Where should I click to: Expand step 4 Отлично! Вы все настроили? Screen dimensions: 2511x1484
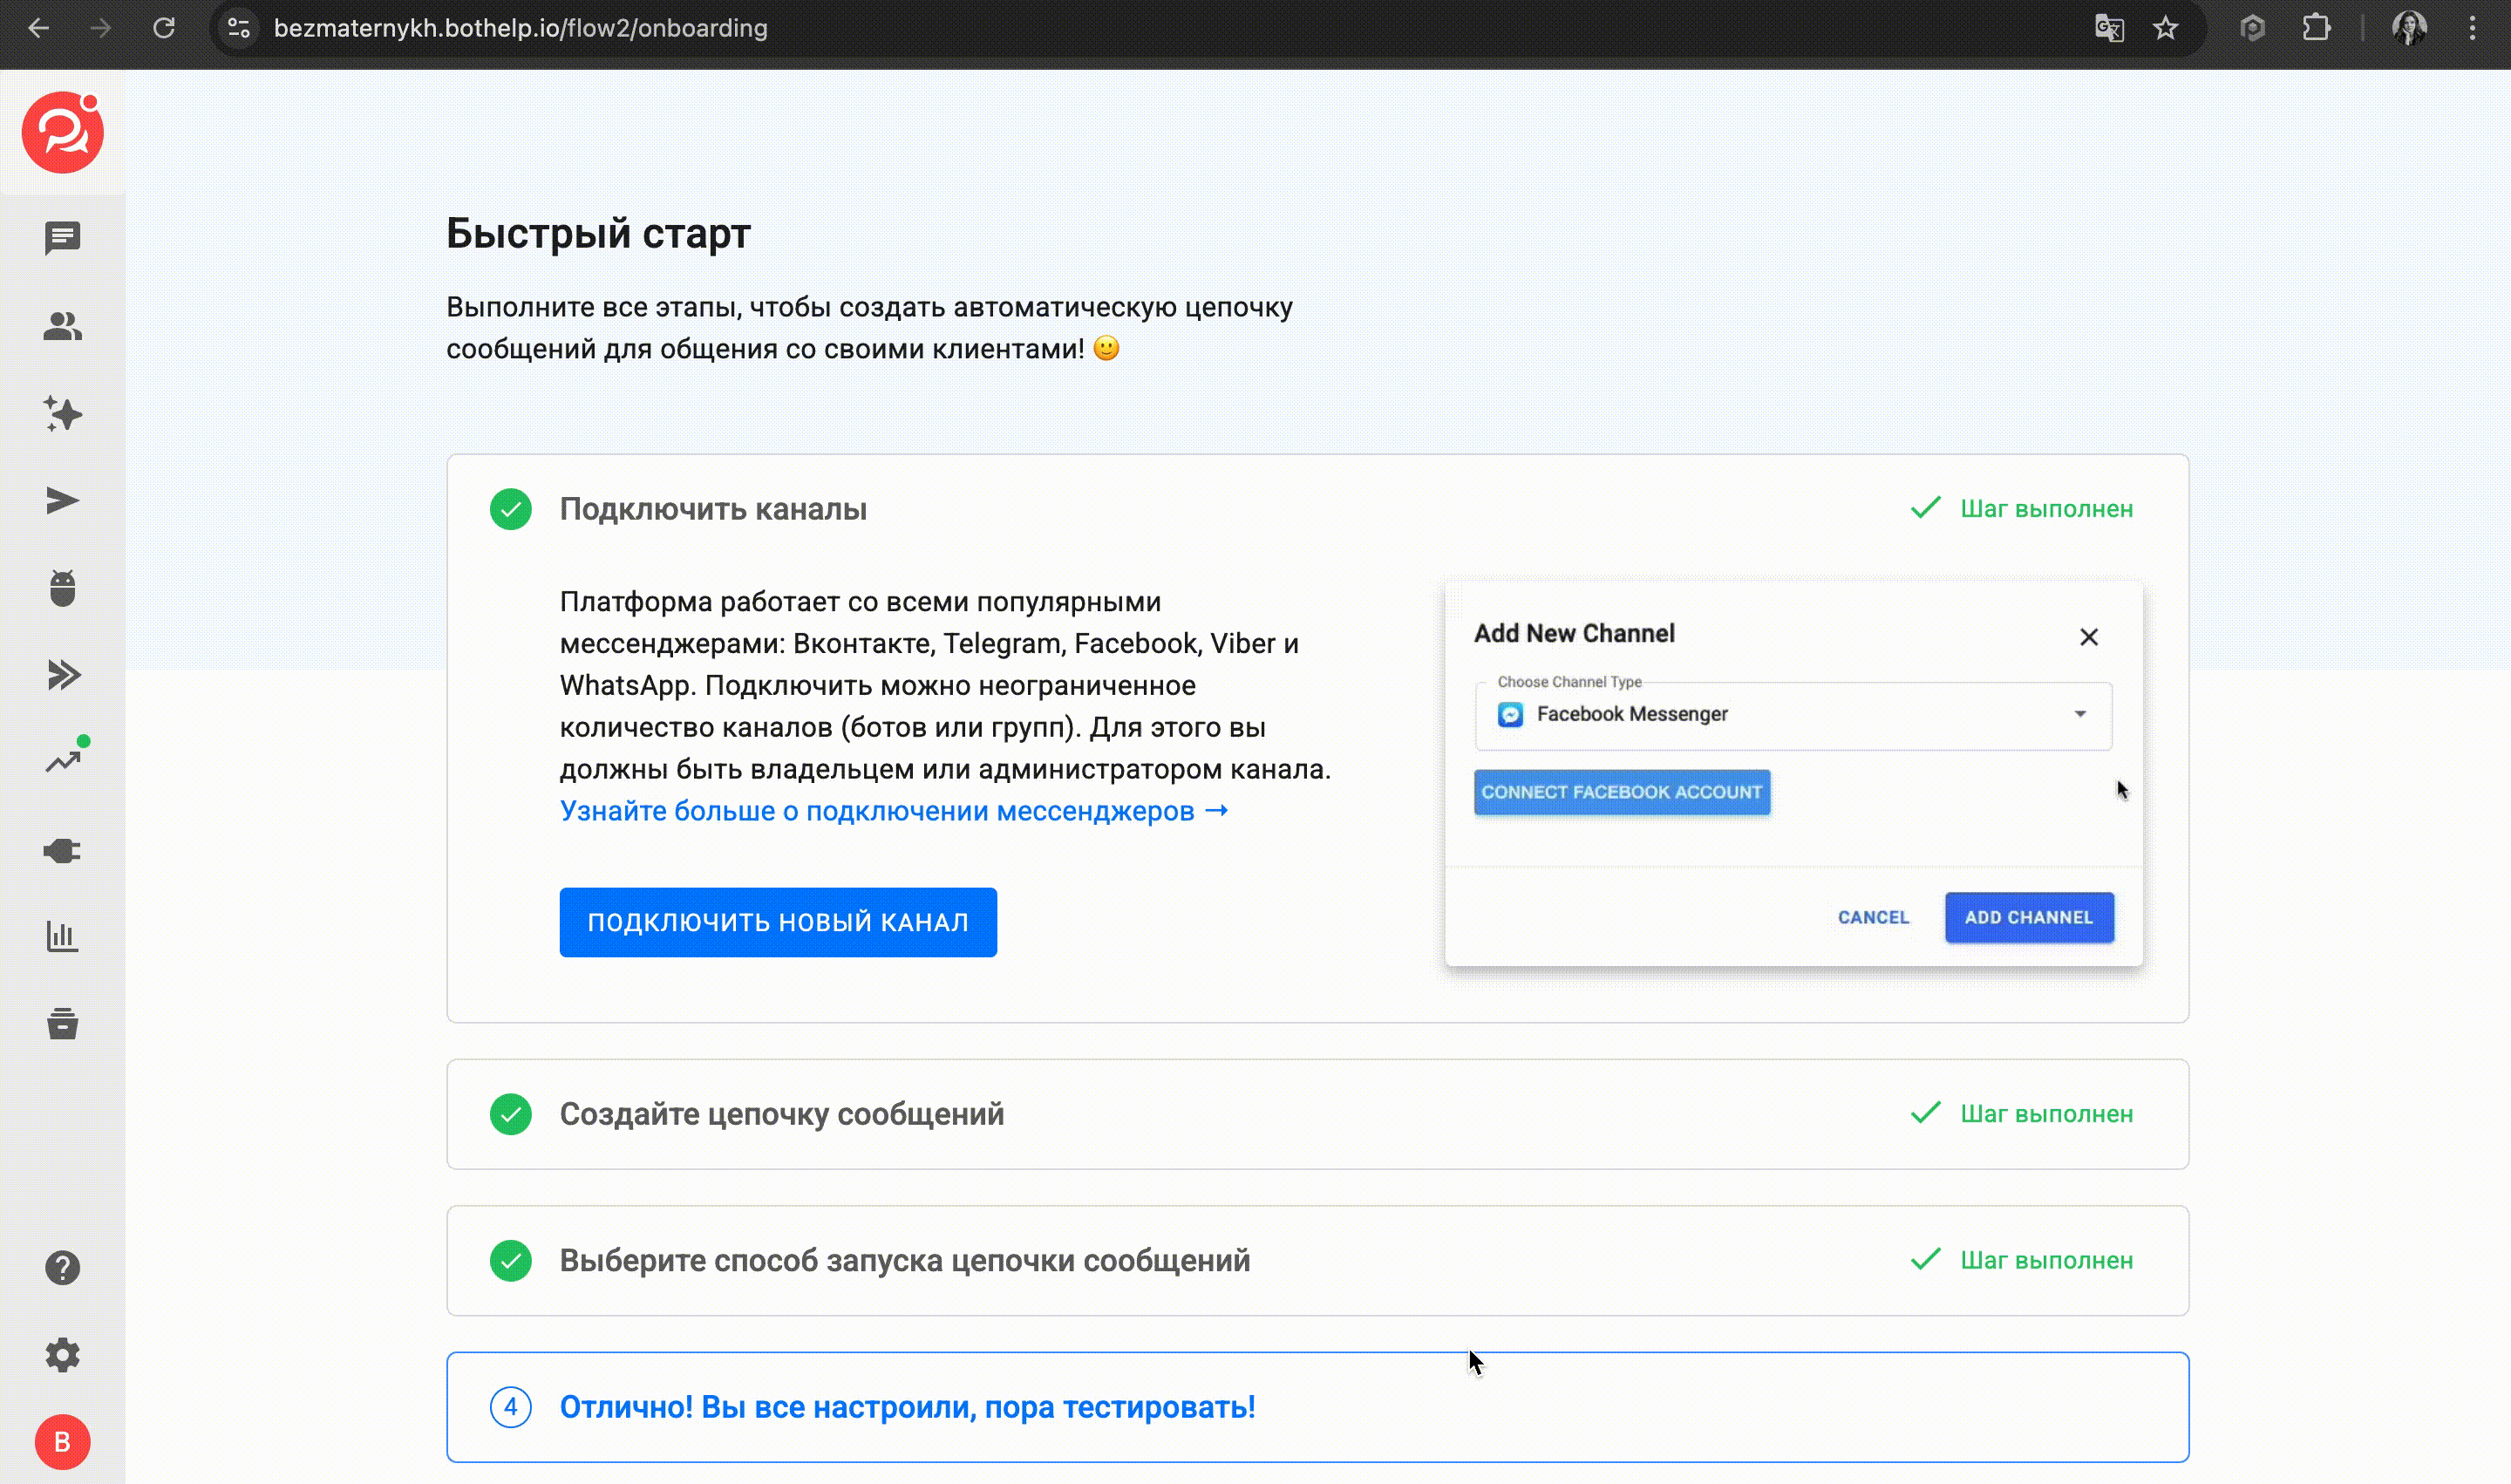tap(906, 1407)
